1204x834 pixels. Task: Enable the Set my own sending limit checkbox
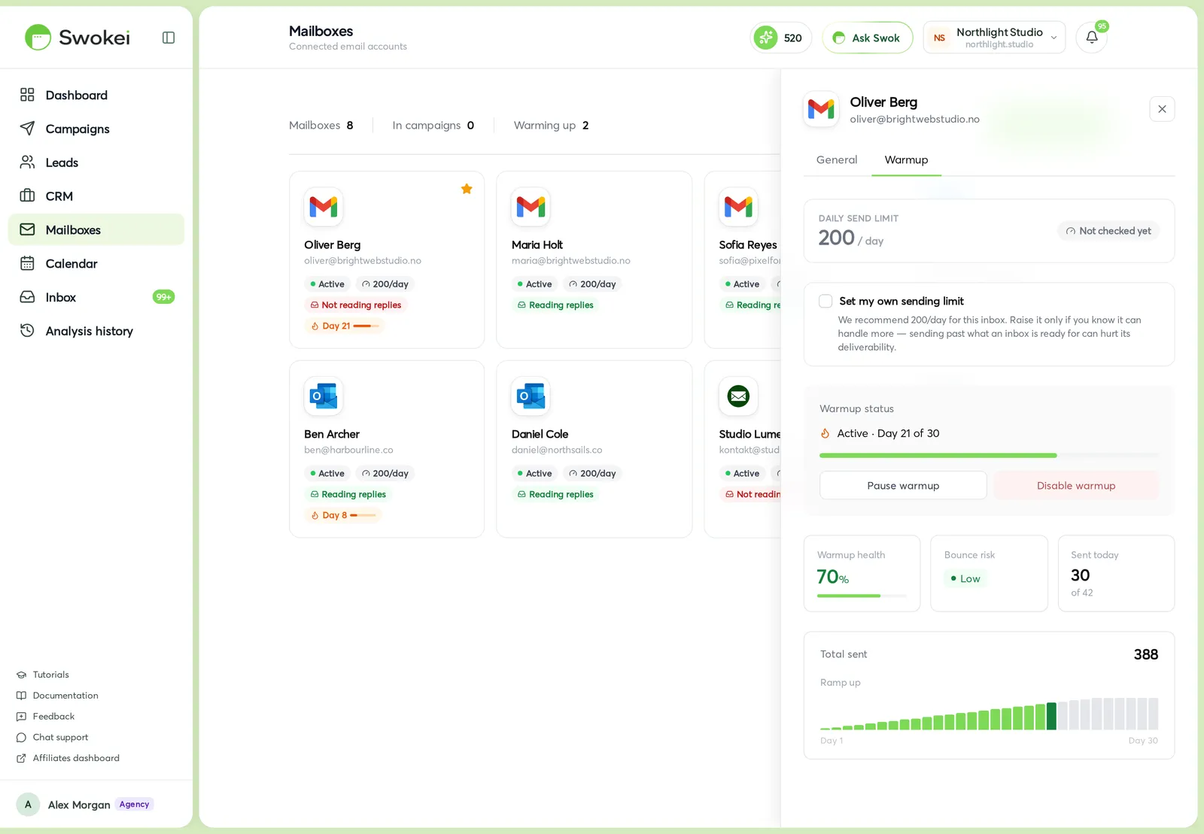[825, 301]
